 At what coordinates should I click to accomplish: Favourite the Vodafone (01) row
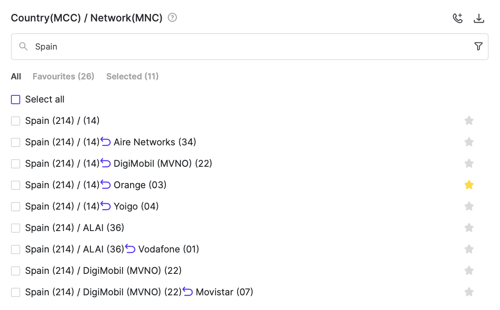click(x=469, y=249)
